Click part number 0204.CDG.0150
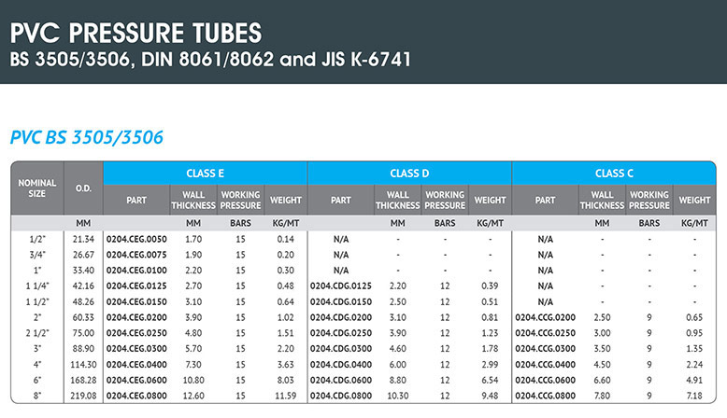The width and height of the screenshot is (727, 418). click(341, 301)
